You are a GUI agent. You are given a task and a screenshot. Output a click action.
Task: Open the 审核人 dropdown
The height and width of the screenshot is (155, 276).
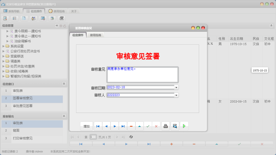point(176,95)
